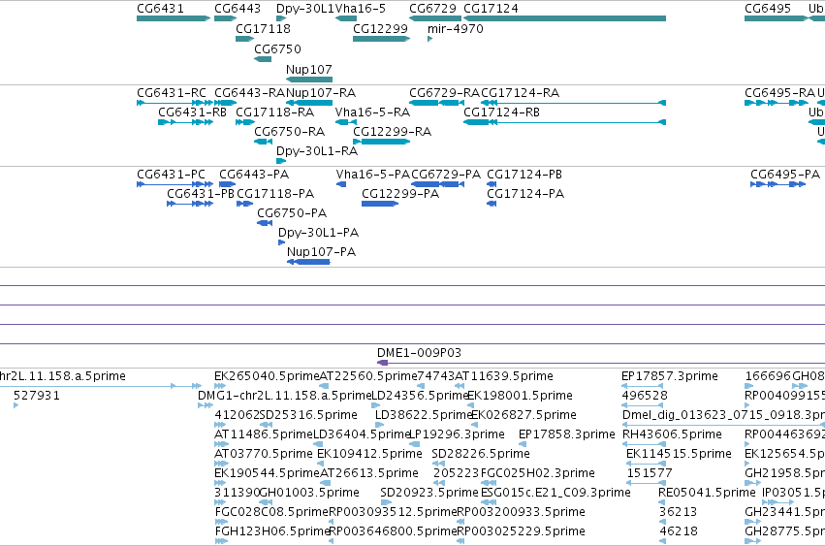Click the EK114515.5prime EST
This screenshot has height=546, width=825.
point(644,464)
